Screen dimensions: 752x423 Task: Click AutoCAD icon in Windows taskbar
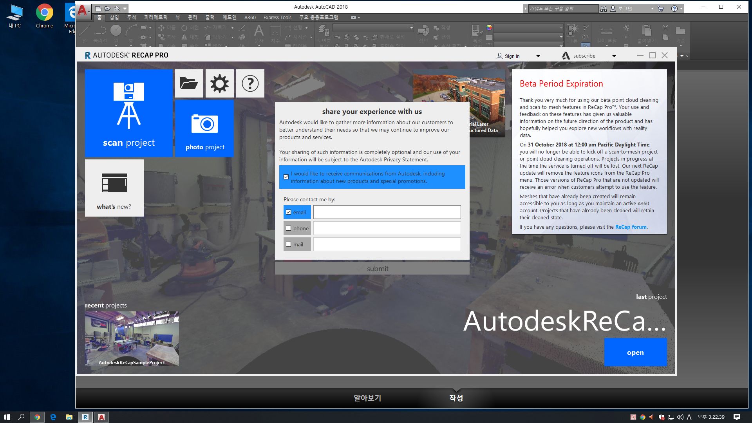click(101, 417)
